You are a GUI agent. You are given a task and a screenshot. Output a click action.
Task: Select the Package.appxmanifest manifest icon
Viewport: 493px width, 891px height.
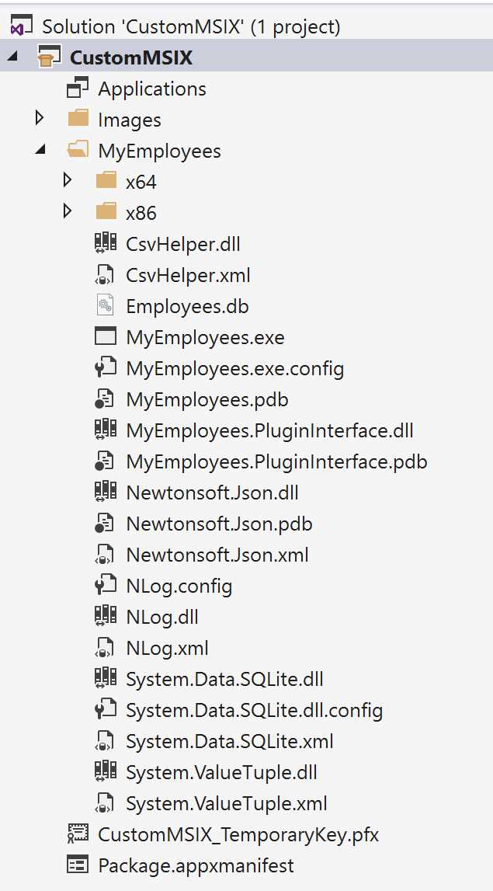point(78,865)
